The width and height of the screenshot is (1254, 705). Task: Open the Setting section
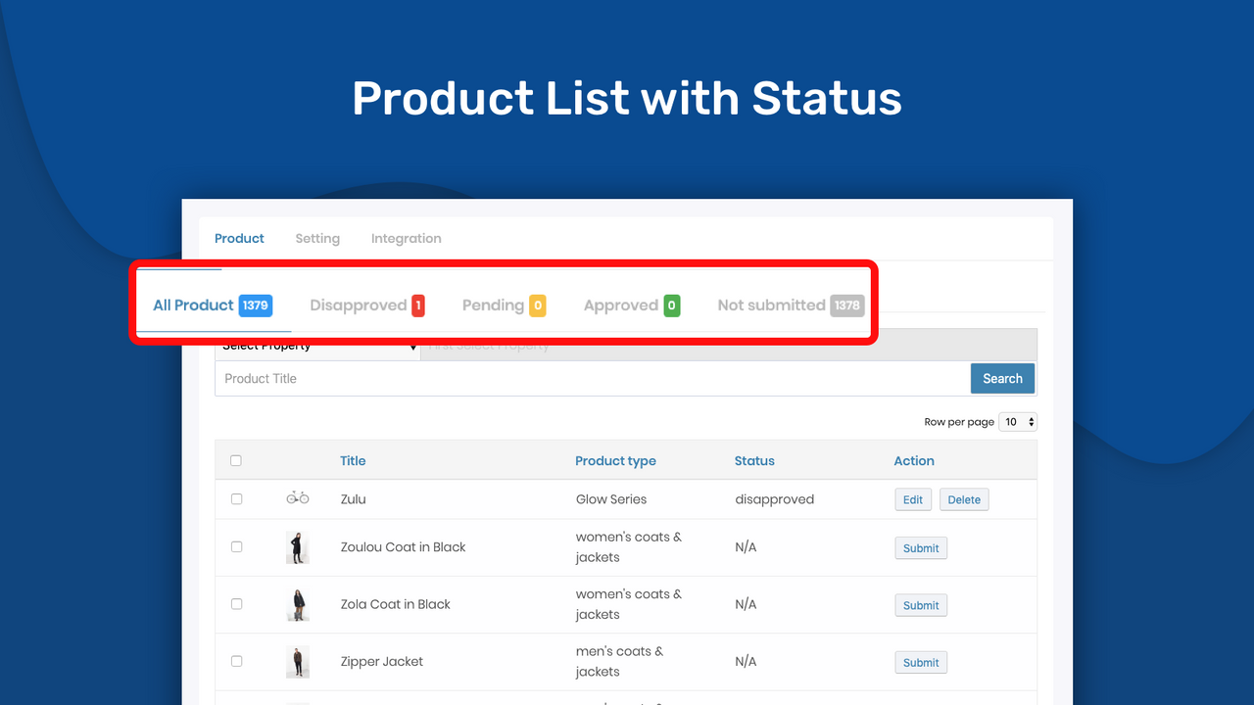[317, 238]
